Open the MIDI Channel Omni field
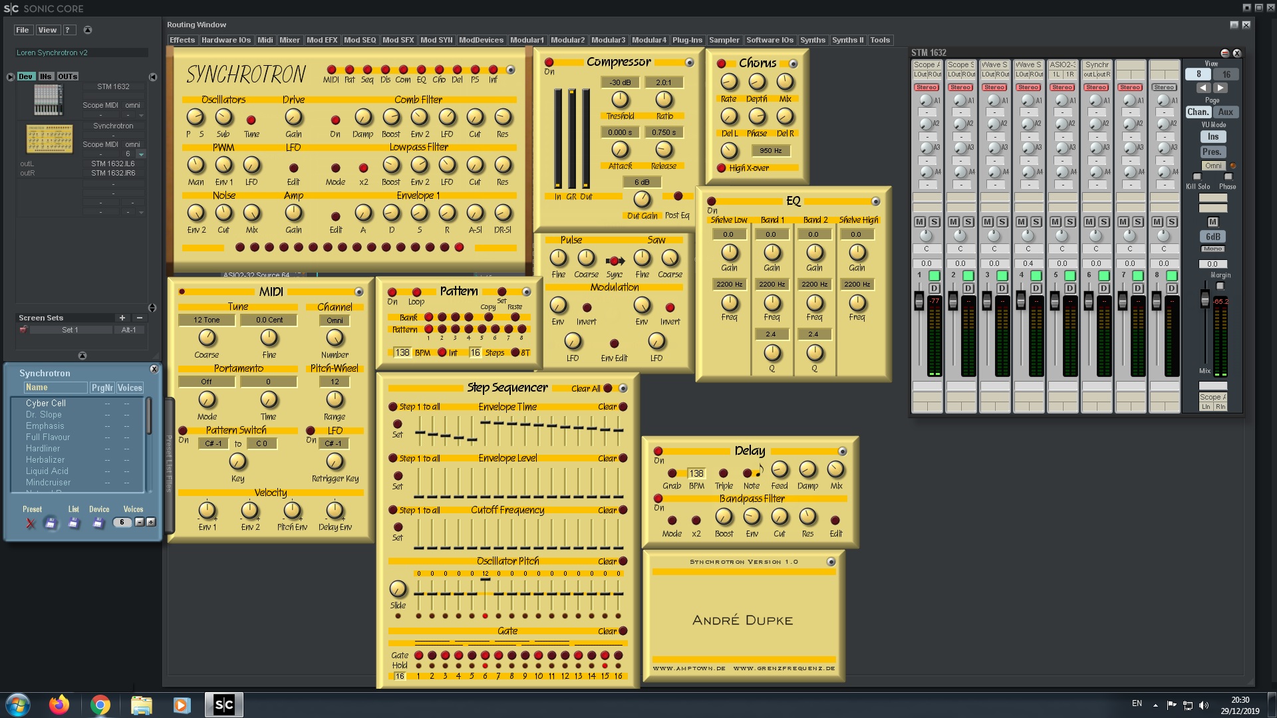1277x718 pixels. pos(335,320)
